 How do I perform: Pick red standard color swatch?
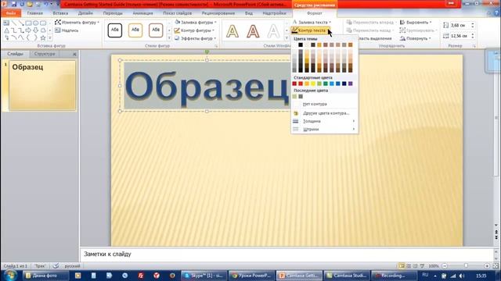[301, 84]
